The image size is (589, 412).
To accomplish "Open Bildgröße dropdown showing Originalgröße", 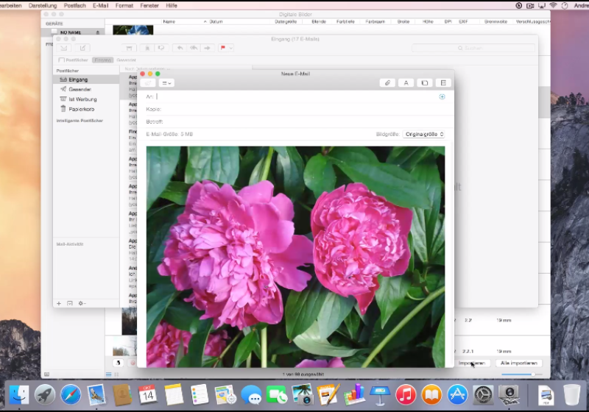I will 424,135.
